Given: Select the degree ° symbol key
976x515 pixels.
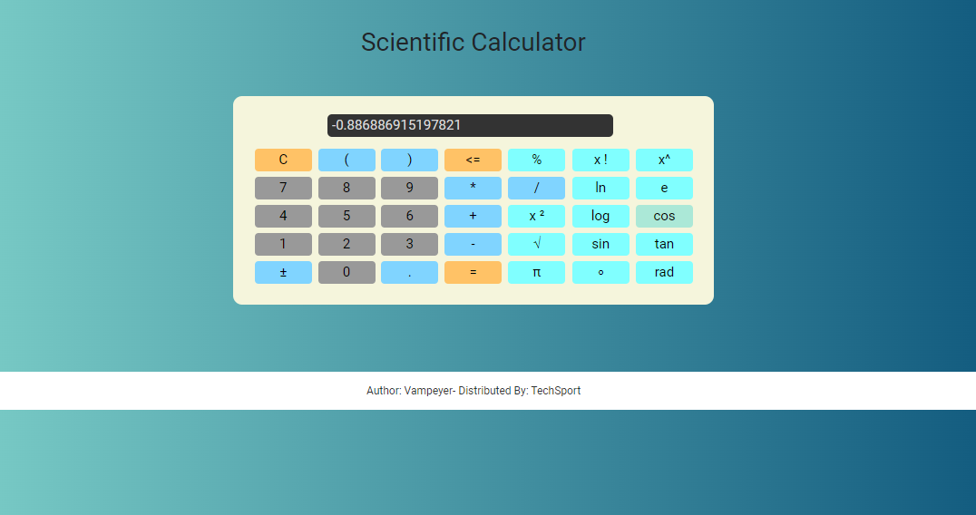Looking at the screenshot, I should point(600,272).
